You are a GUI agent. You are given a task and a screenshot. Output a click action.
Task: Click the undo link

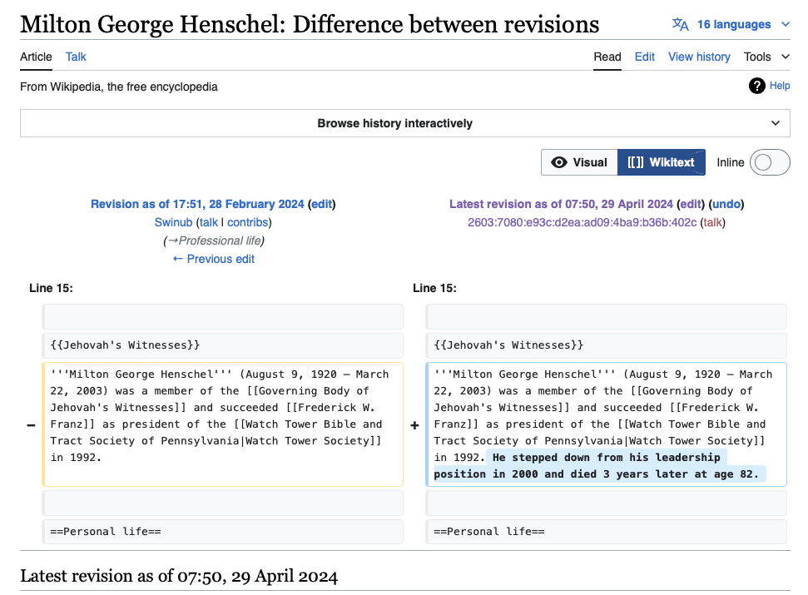[726, 204]
